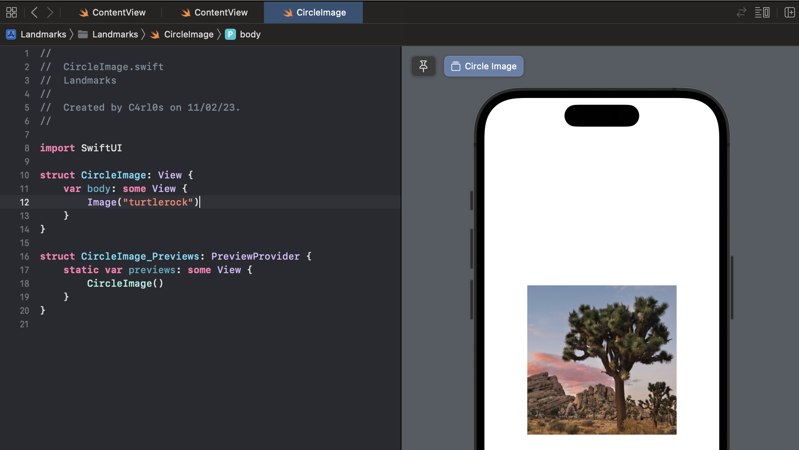Click the Landmarks project icon in breadcrumb
The width and height of the screenshot is (799, 450).
pos(11,34)
